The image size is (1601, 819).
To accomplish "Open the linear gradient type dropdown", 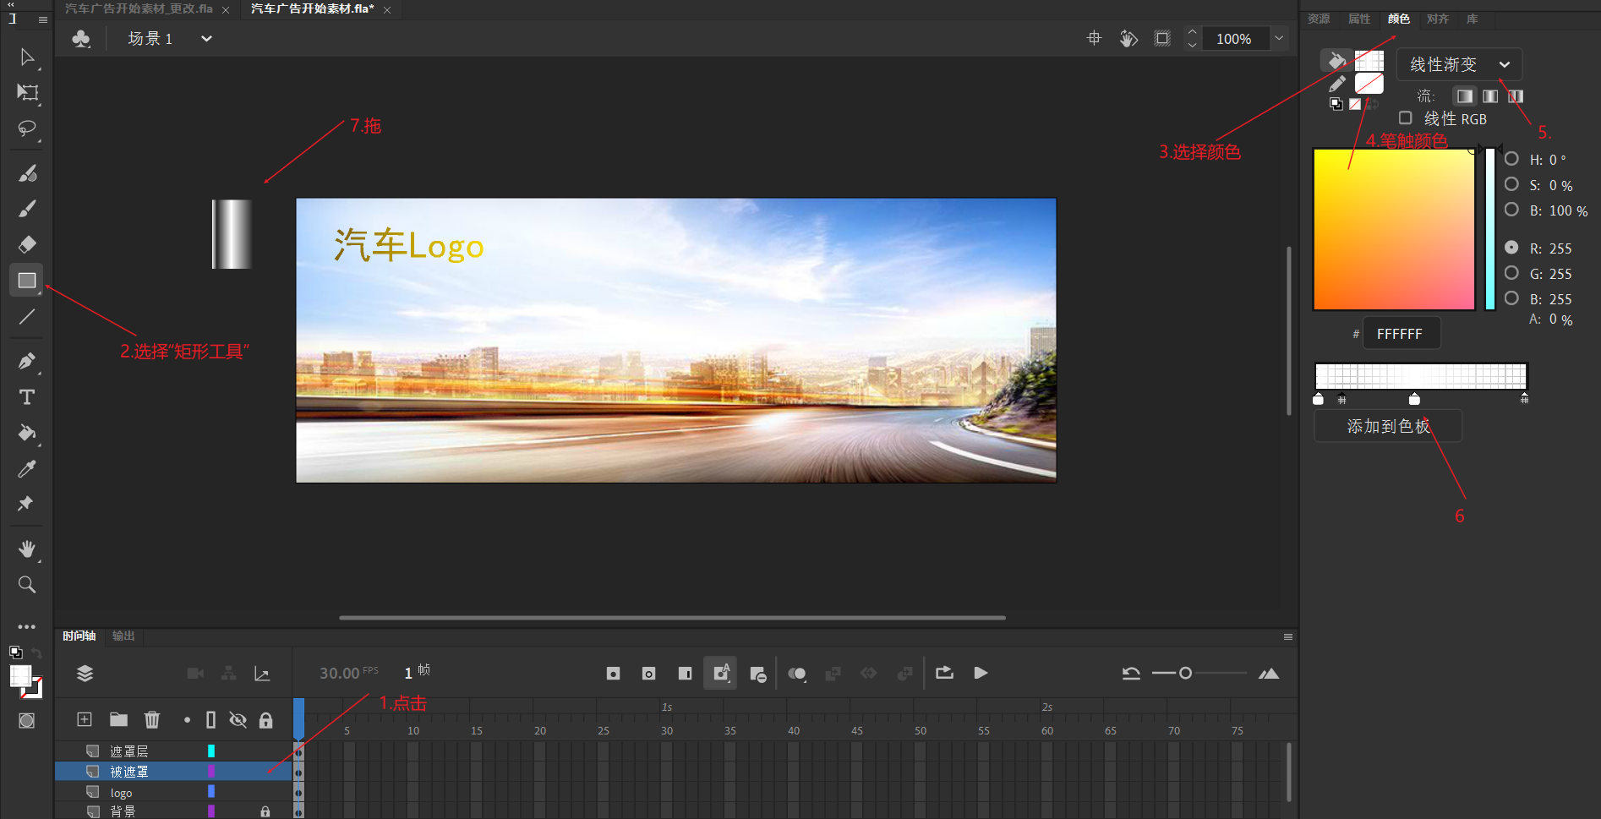I will coord(1460,64).
